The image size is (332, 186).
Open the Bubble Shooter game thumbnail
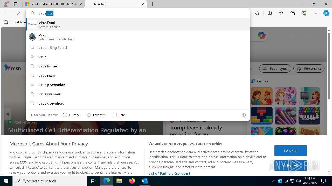(309, 116)
